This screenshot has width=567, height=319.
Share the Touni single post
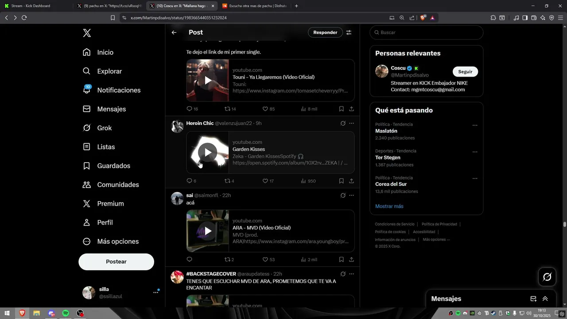coord(351,109)
